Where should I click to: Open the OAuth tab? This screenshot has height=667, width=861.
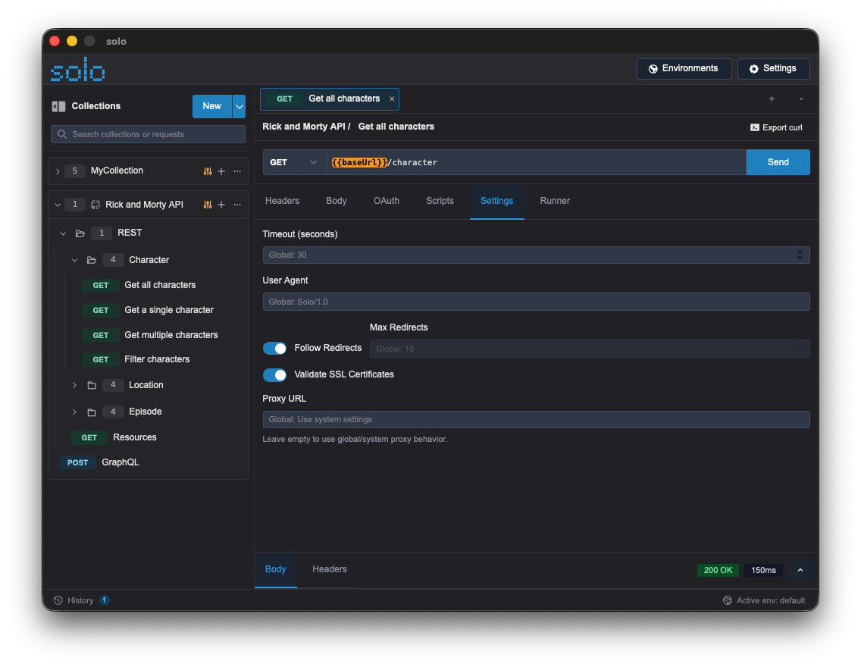click(387, 201)
